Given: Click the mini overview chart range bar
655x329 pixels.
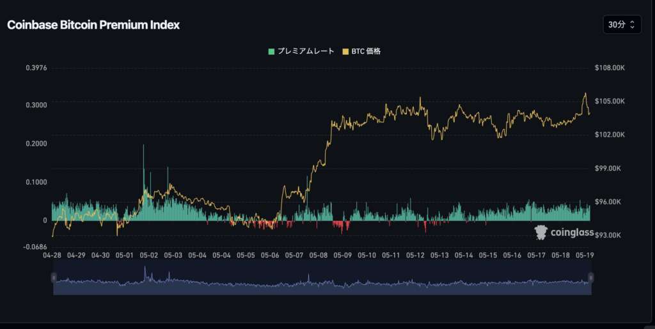Looking at the screenshot, I should (x=322, y=278).
